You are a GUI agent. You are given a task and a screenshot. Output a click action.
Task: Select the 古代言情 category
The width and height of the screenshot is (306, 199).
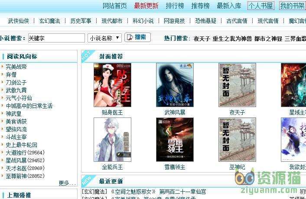click(237, 21)
